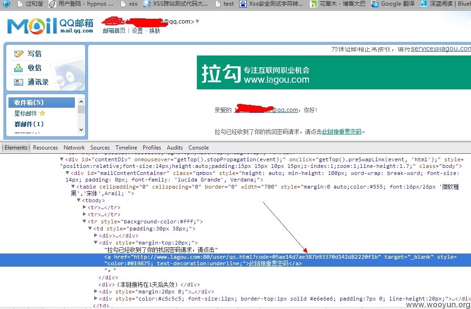Open the test bookmark
471x309 pixels.
click(225, 4)
